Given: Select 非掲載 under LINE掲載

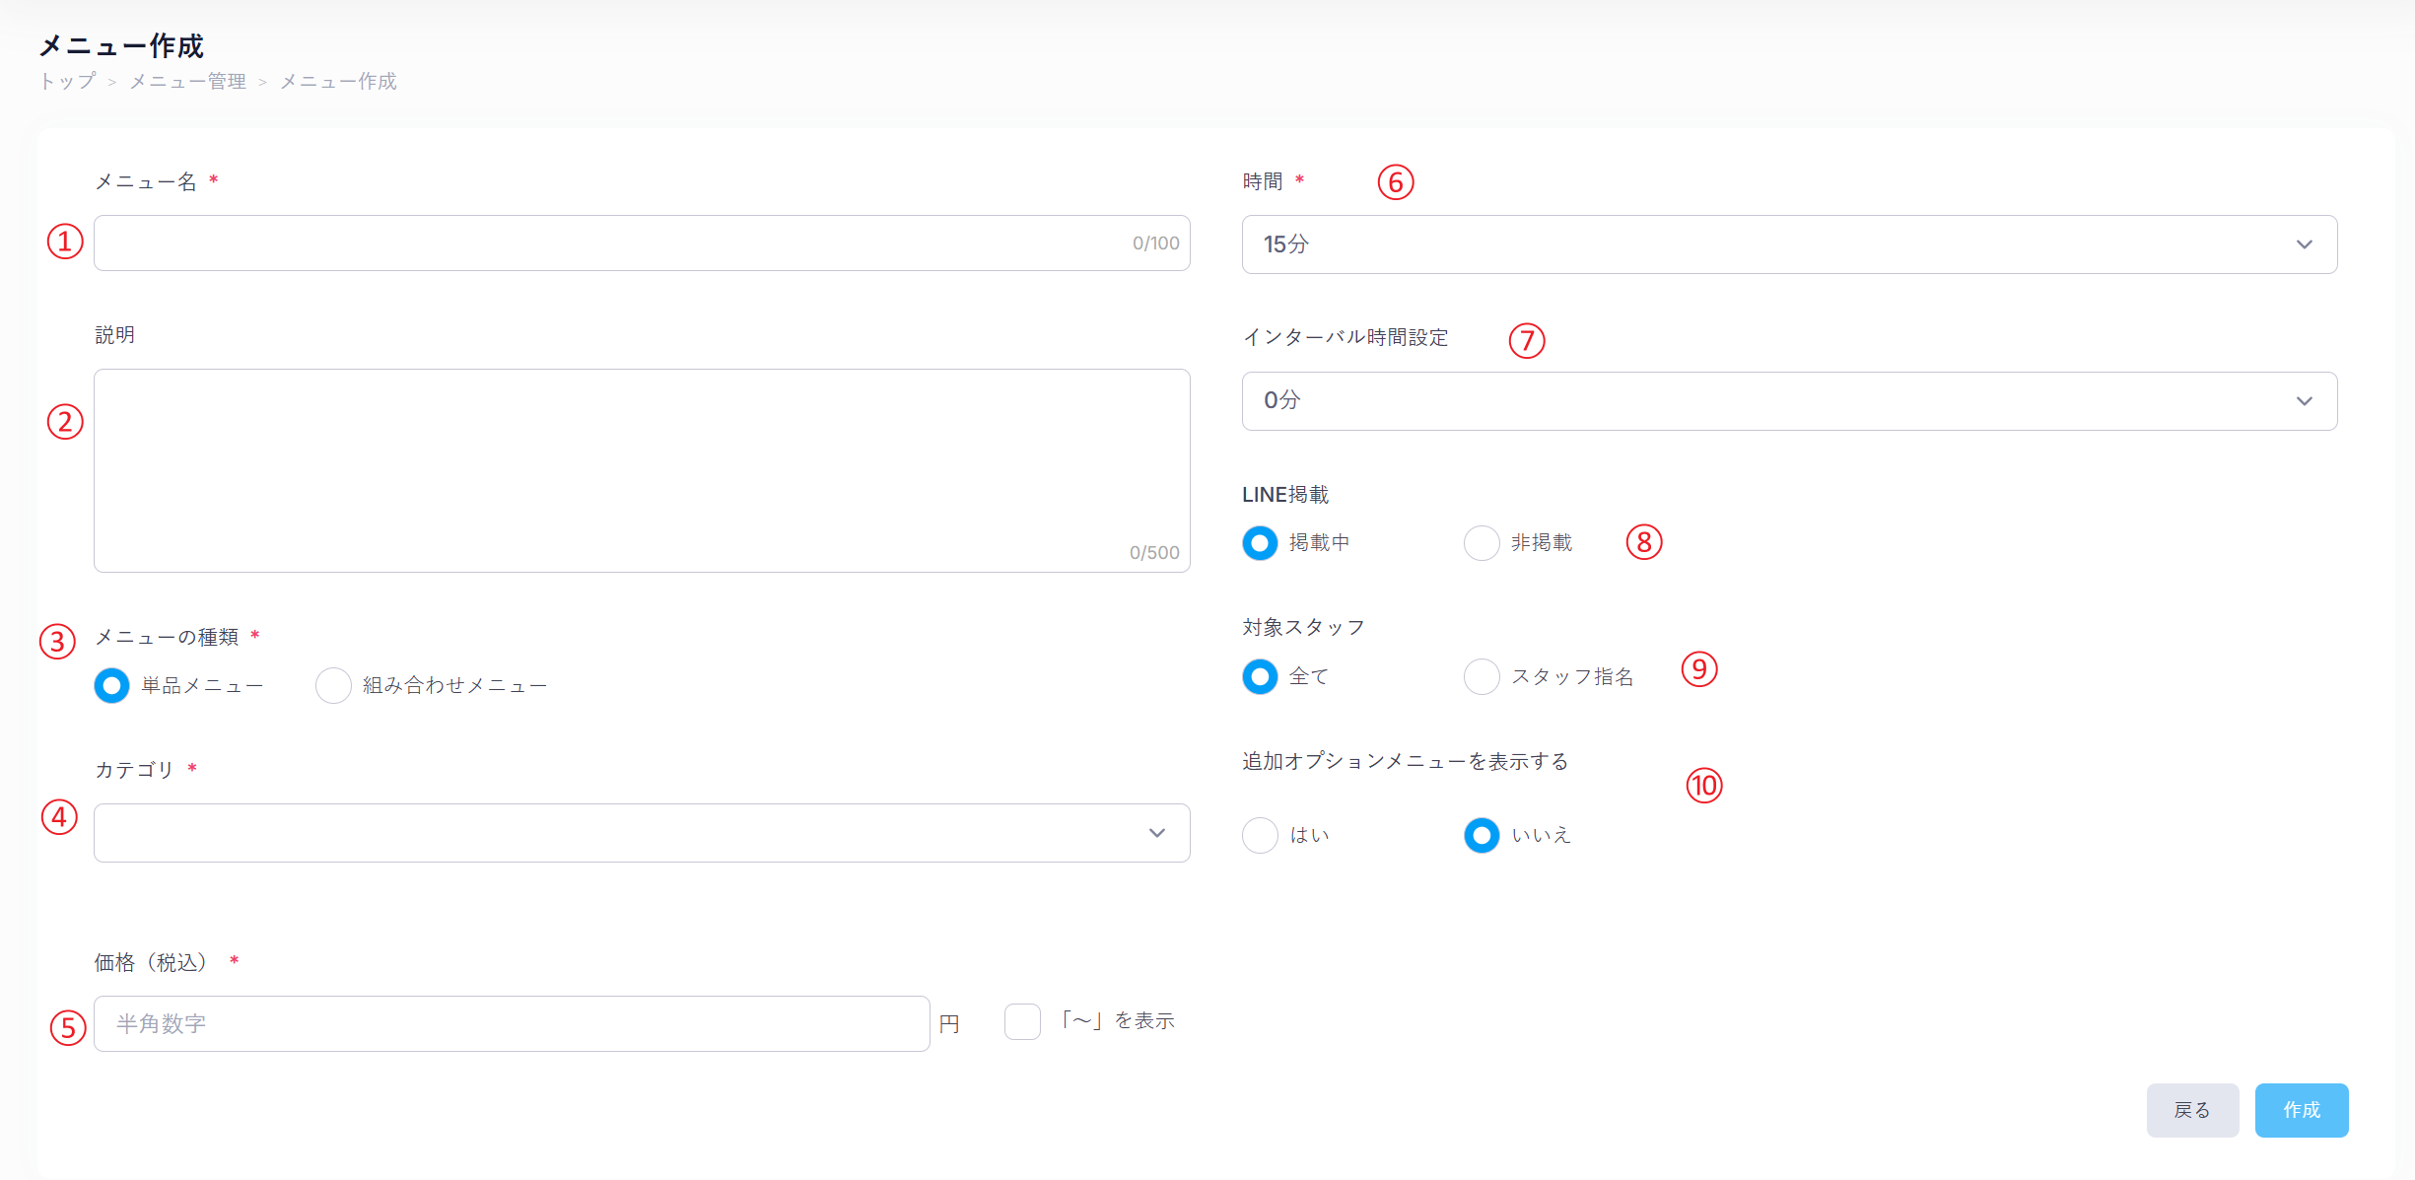Looking at the screenshot, I should 1482,543.
